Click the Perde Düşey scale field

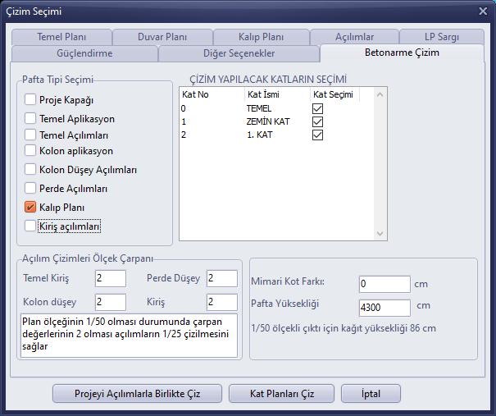(222, 278)
